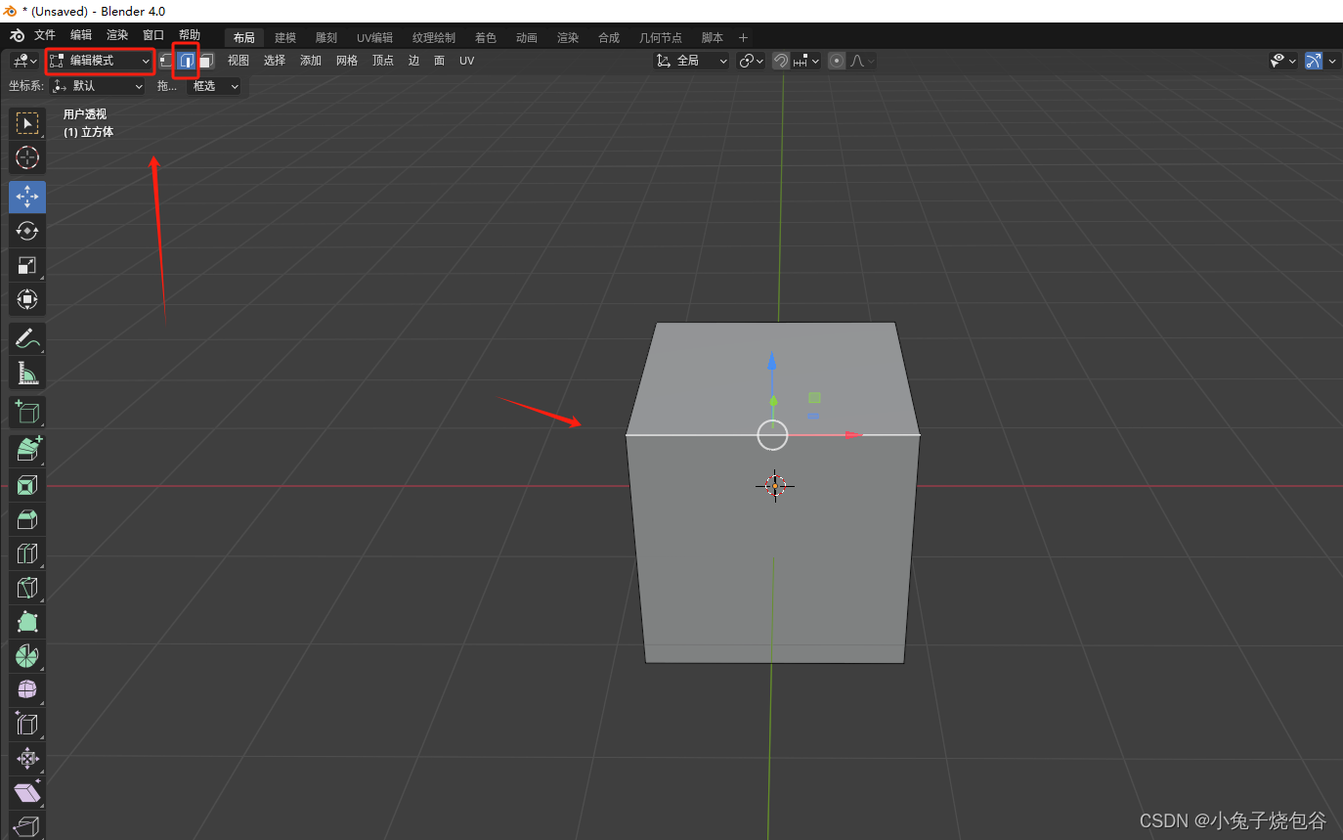Activate the Annotate pencil tool

[x=27, y=338]
